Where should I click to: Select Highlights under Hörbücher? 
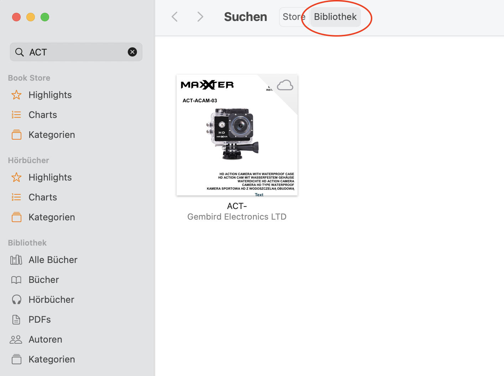(x=50, y=177)
